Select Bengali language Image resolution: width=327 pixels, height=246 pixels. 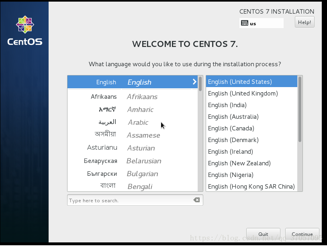133,186
